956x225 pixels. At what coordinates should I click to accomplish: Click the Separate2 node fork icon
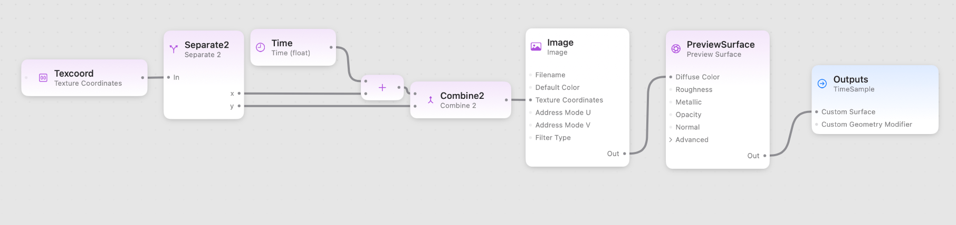click(x=174, y=49)
